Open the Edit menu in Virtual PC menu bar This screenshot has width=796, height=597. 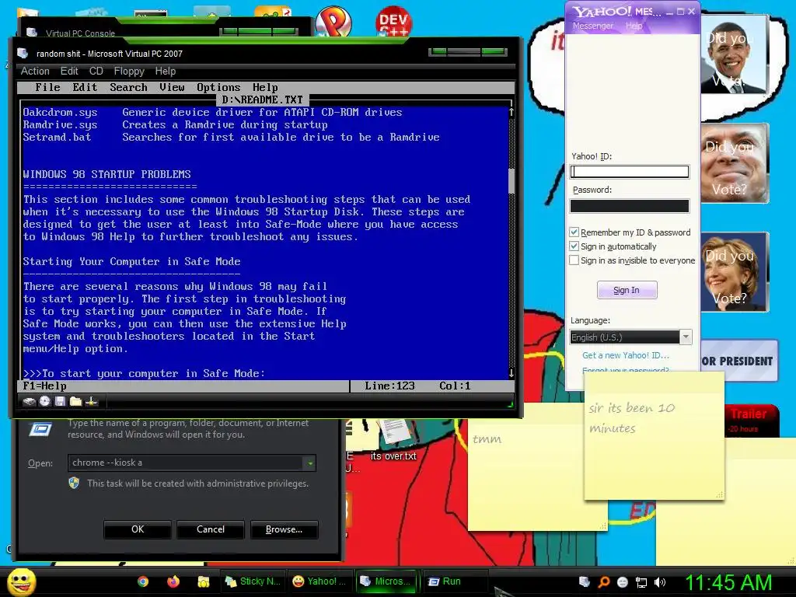click(69, 71)
